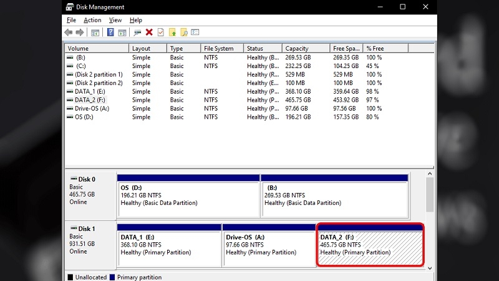Select the (C:) volume name
The width and height of the screenshot is (499, 281).
[x=81, y=66]
